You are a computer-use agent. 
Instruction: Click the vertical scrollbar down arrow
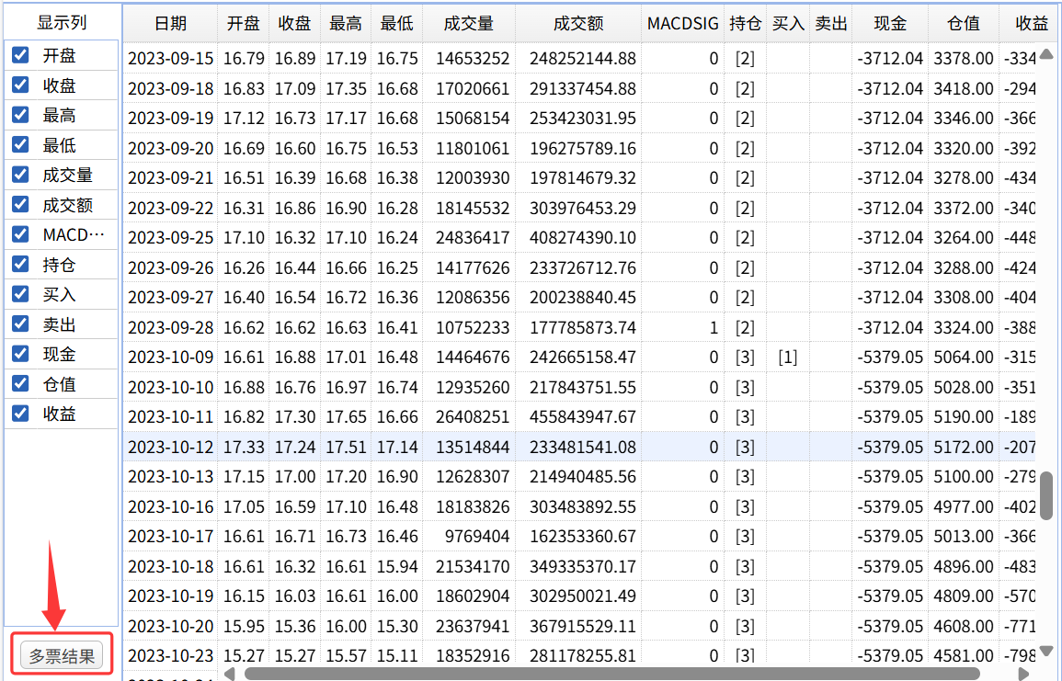(1046, 652)
